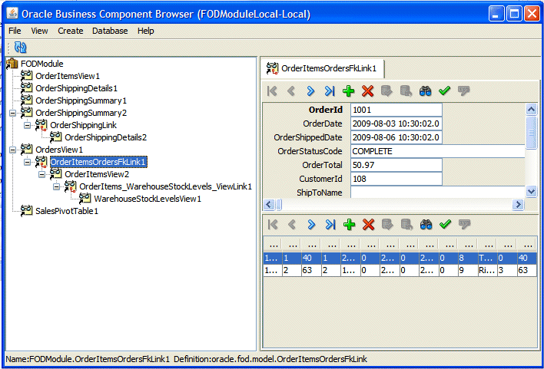Click the cell showing 'Ri…' in second row

pos(486,270)
